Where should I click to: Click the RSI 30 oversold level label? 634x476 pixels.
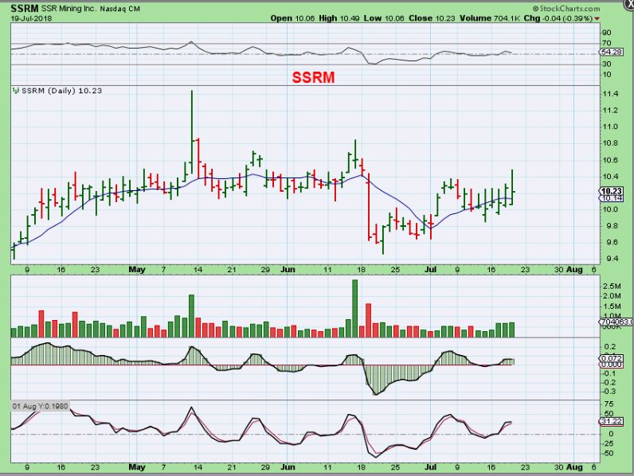pyautogui.click(x=606, y=64)
